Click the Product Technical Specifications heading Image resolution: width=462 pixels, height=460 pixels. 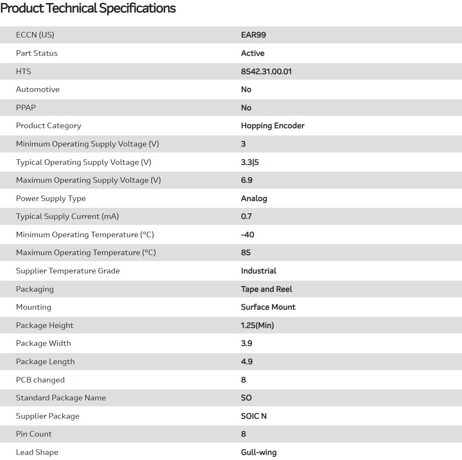point(88,8)
